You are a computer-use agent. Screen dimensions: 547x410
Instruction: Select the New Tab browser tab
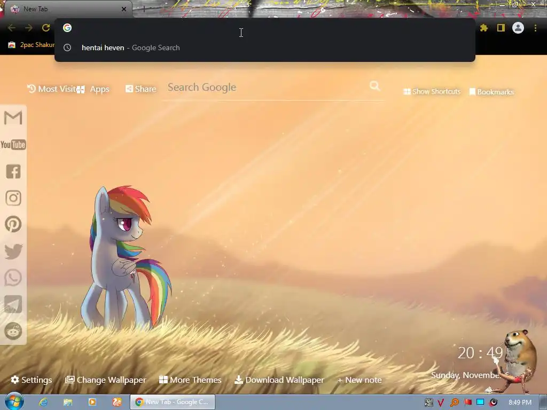coord(68,9)
